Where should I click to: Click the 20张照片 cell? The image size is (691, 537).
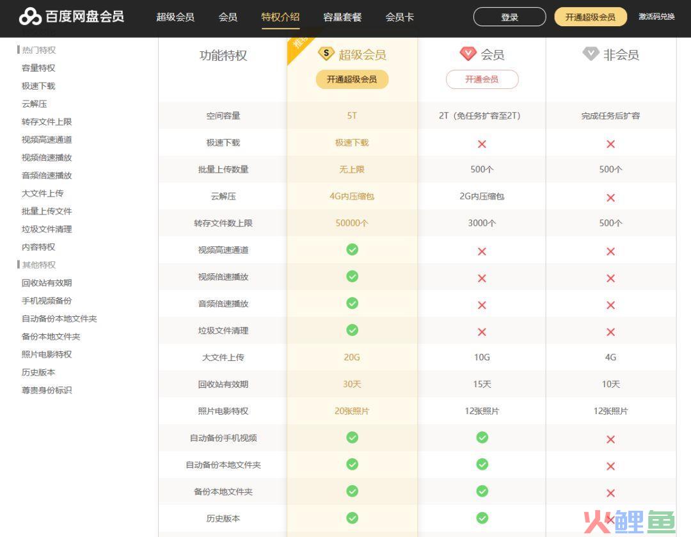click(x=352, y=411)
